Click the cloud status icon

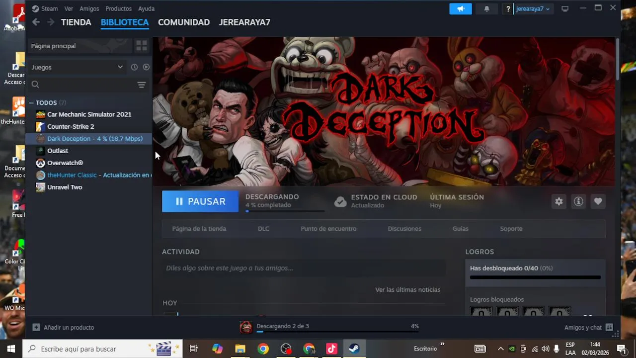[x=340, y=201]
